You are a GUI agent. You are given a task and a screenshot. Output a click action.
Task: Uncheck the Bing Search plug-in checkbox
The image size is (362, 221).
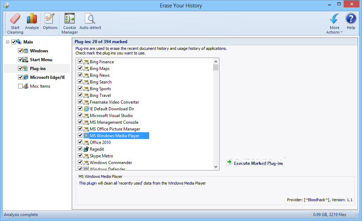pyautogui.click(x=80, y=82)
